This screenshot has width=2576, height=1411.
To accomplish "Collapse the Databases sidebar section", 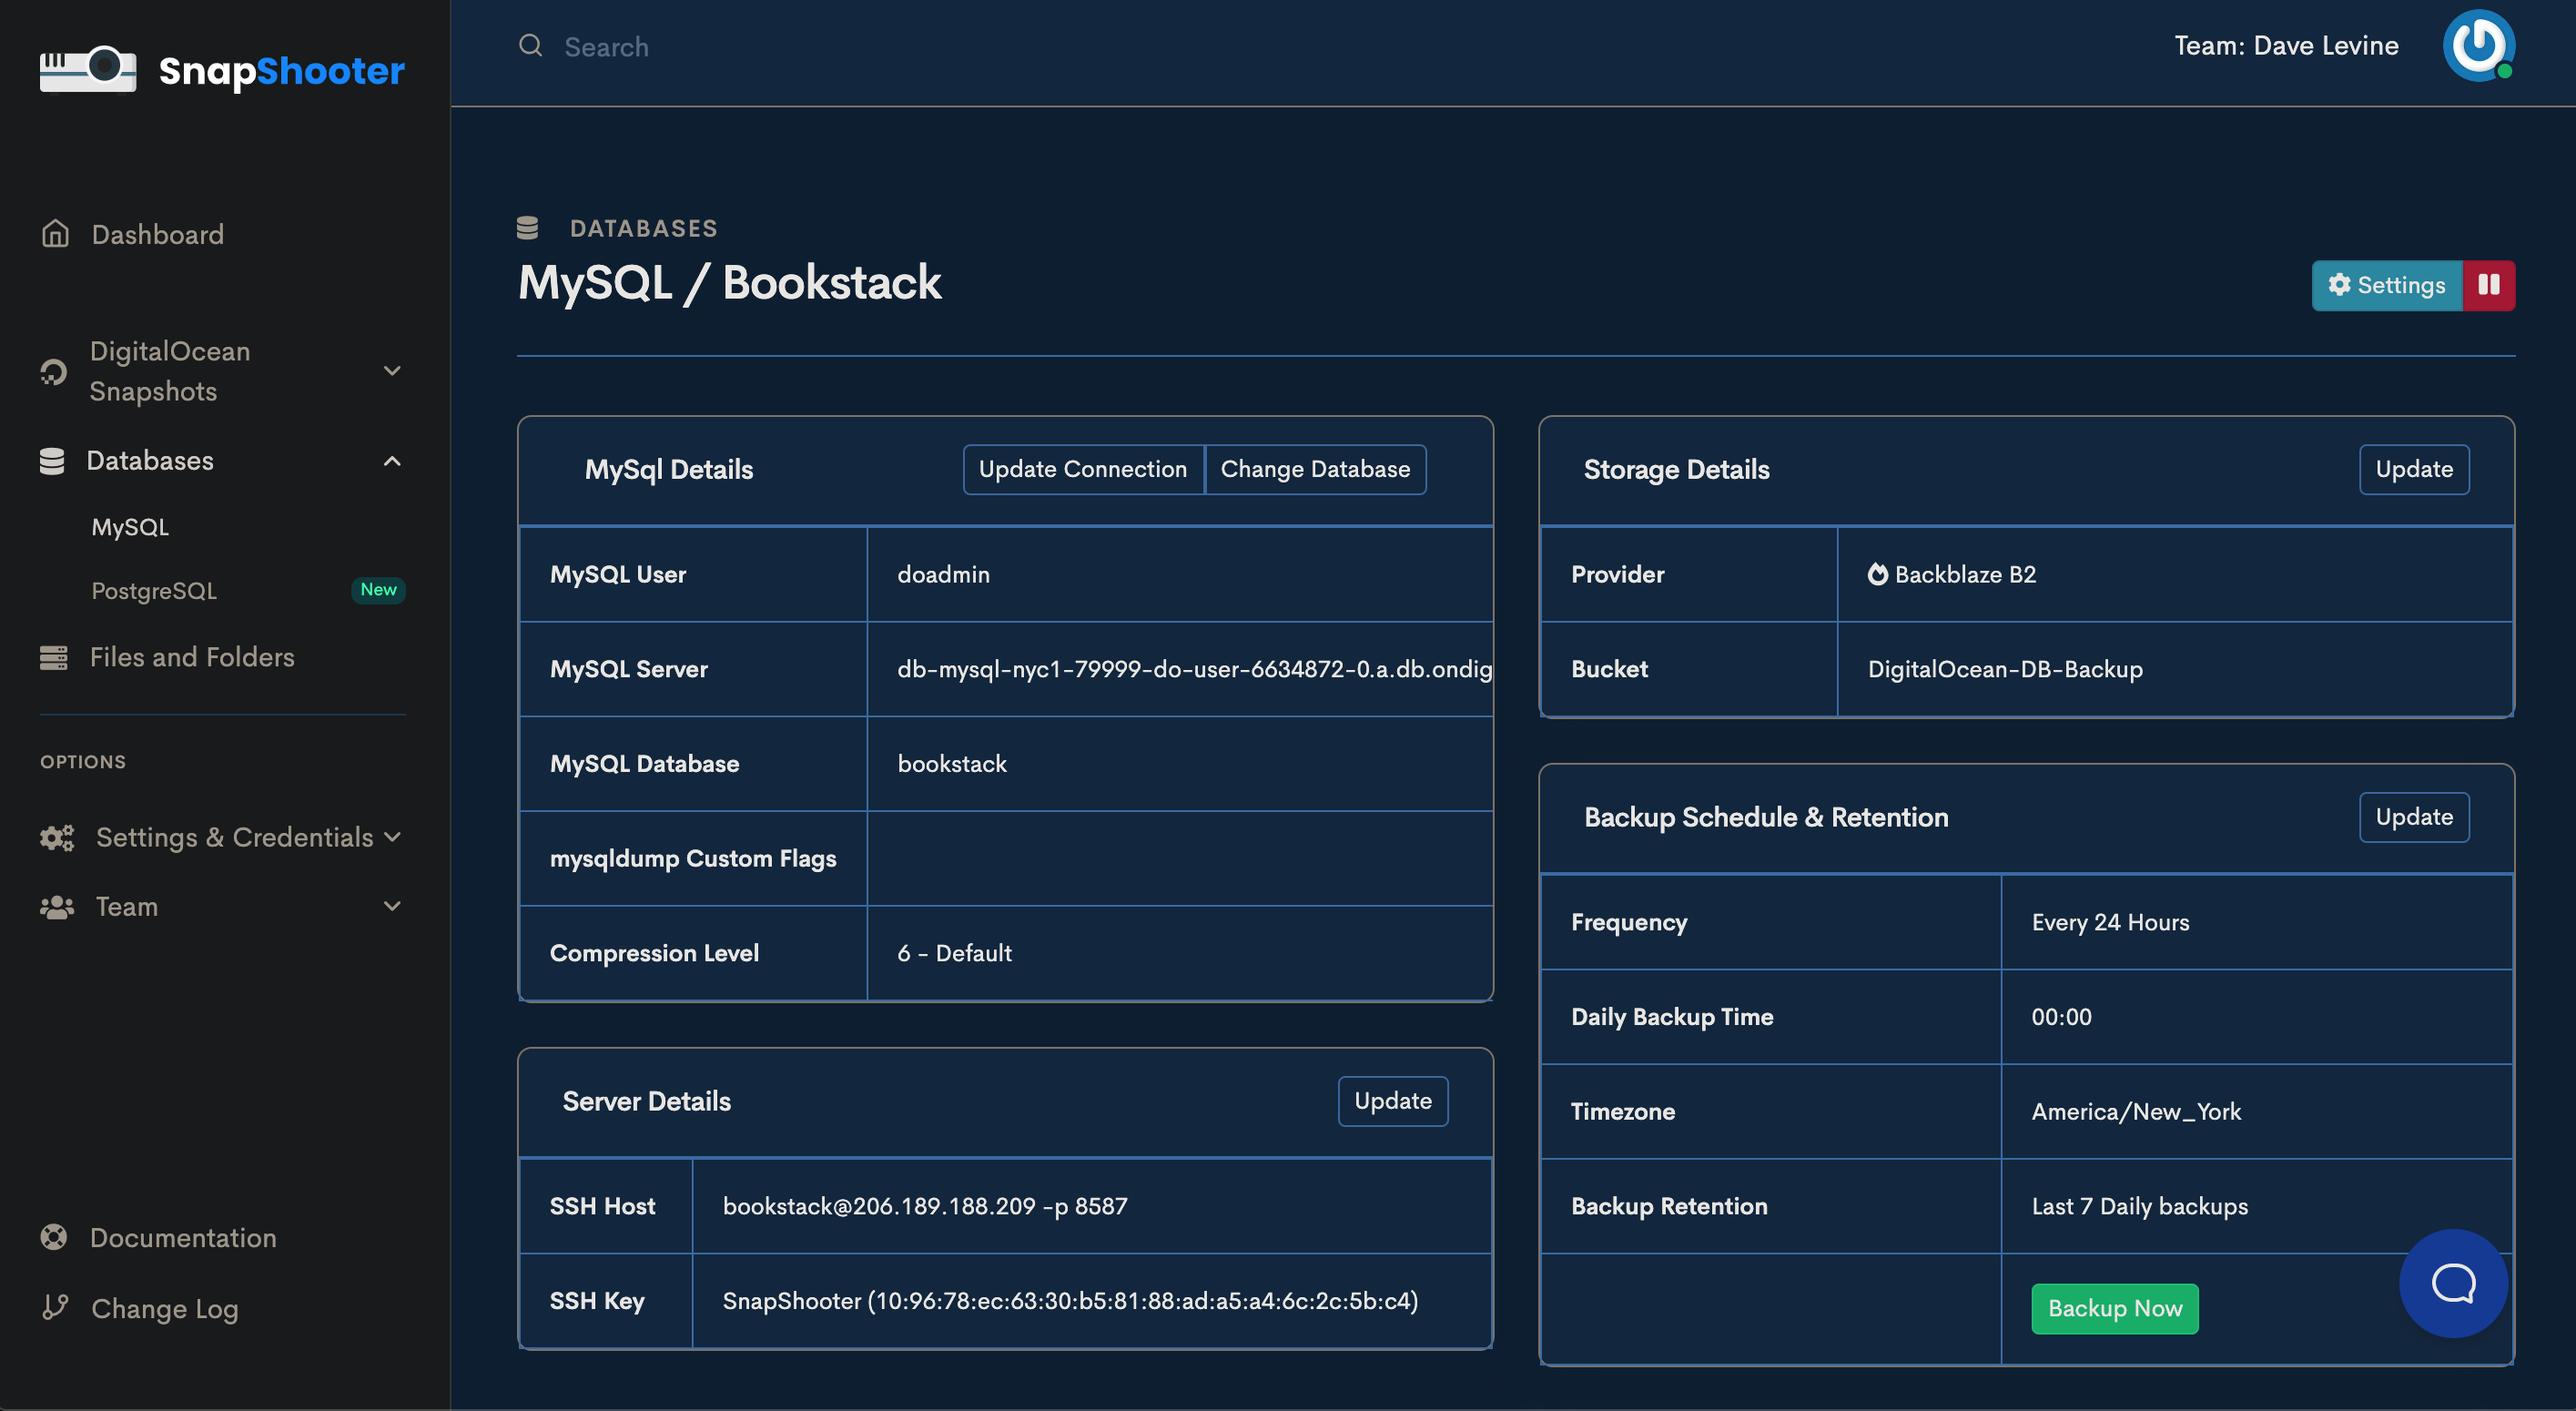I will coord(392,461).
